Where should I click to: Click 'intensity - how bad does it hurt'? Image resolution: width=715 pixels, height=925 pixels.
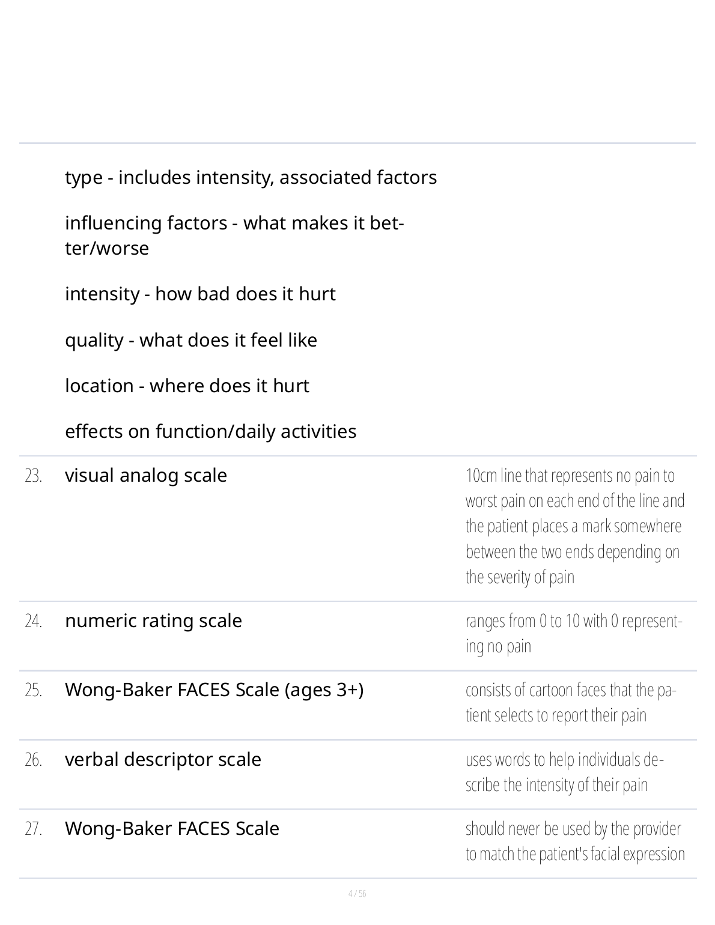pos(200,294)
